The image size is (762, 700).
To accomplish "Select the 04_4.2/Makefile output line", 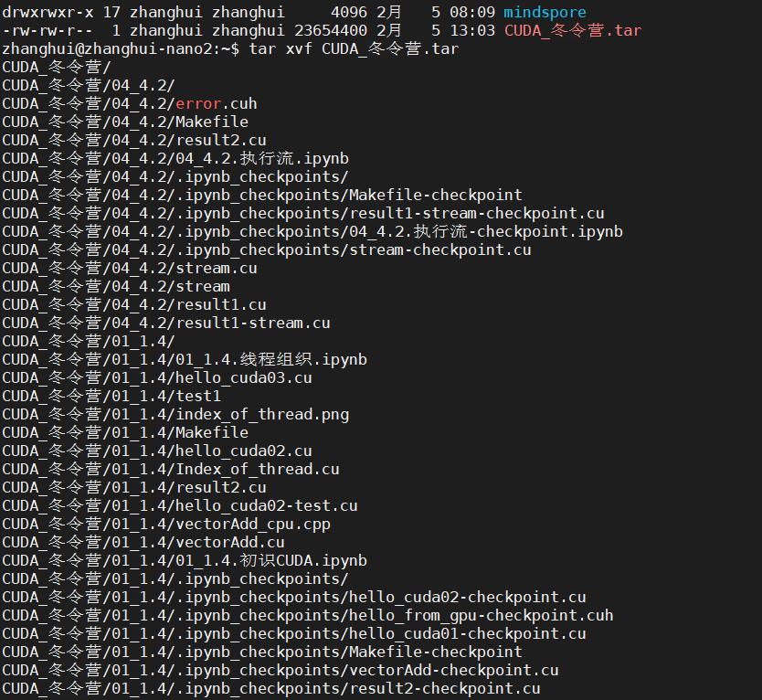I will click(125, 122).
